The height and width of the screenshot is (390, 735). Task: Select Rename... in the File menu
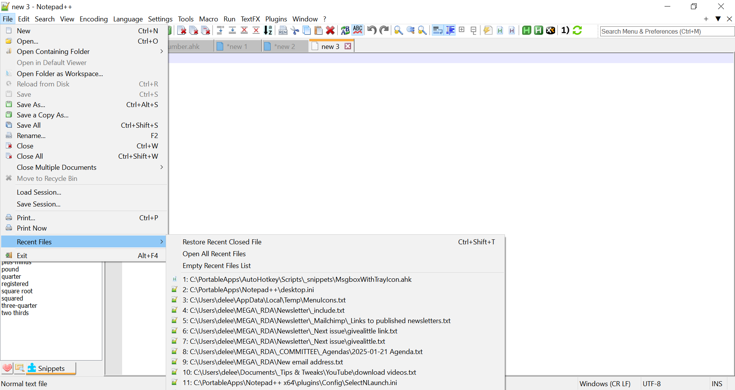[x=84, y=135]
